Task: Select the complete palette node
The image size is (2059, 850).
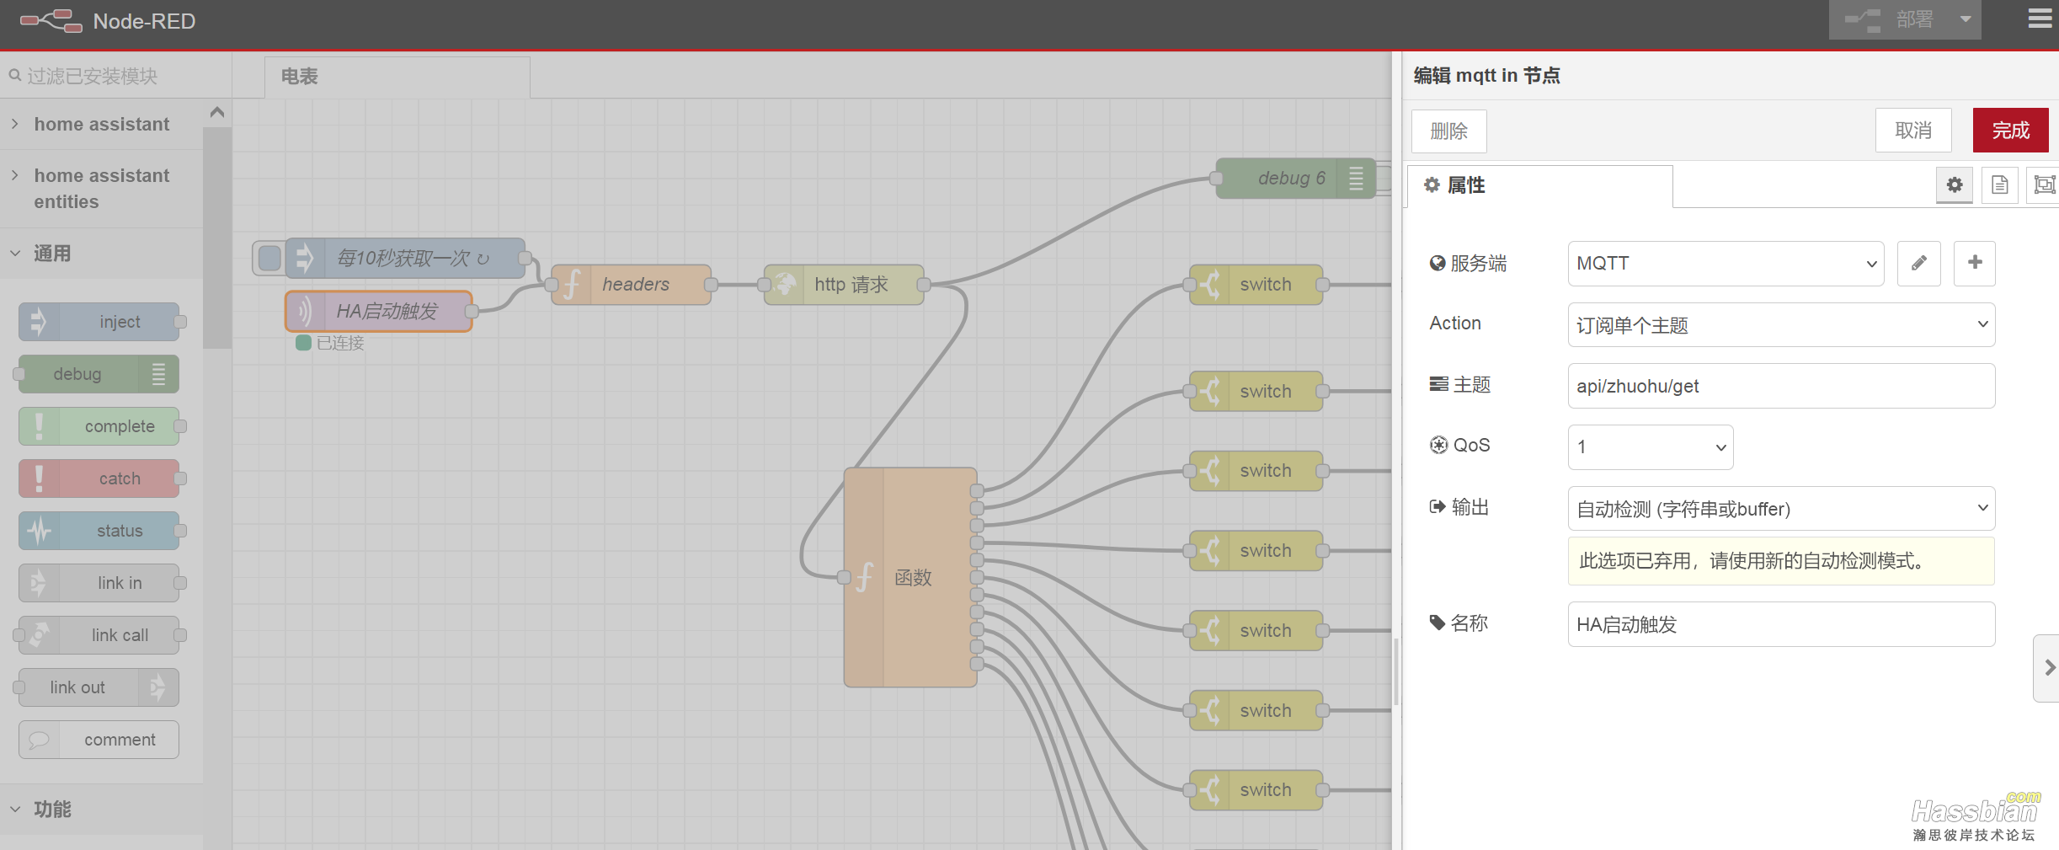Action: tap(99, 426)
